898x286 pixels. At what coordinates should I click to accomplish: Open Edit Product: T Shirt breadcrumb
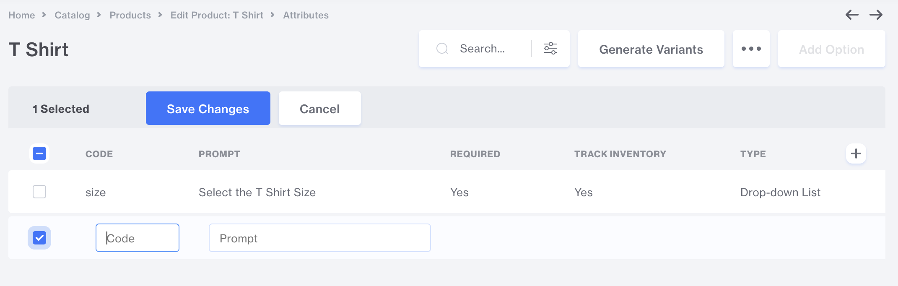coord(217,15)
